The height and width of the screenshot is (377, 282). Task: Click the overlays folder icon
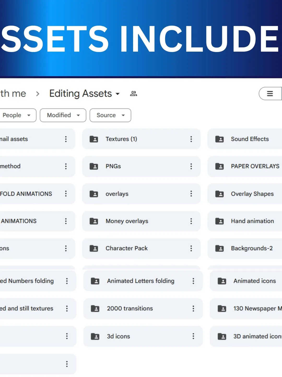(x=94, y=194)
